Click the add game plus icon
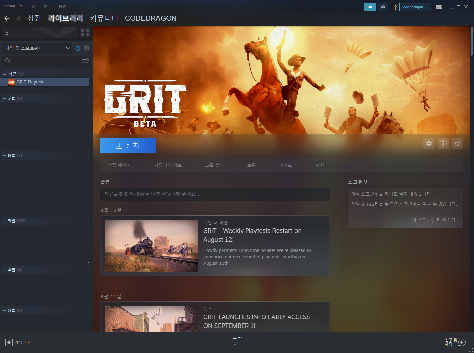Screen dimensions: 474x353 tap(9, 342)
